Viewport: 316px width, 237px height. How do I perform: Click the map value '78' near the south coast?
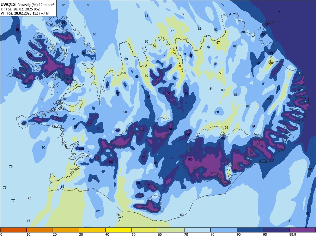(118, 215)
